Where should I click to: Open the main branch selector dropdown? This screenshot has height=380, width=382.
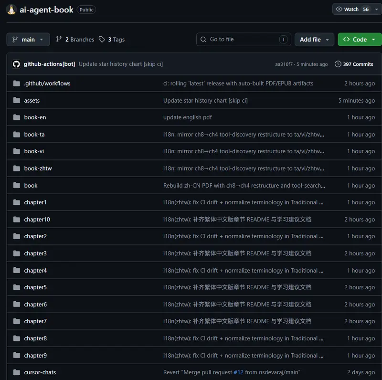click(28, 40)
